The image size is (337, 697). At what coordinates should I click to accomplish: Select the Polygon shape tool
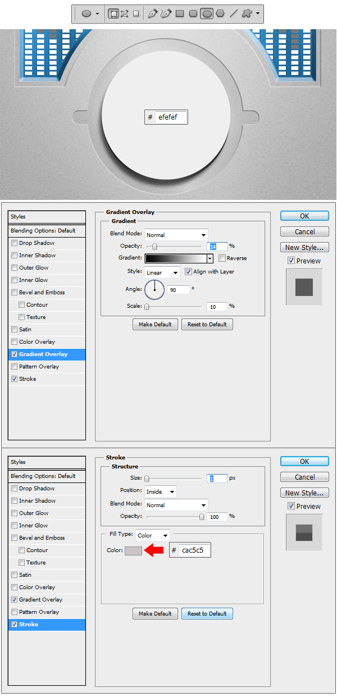[220, 13]
